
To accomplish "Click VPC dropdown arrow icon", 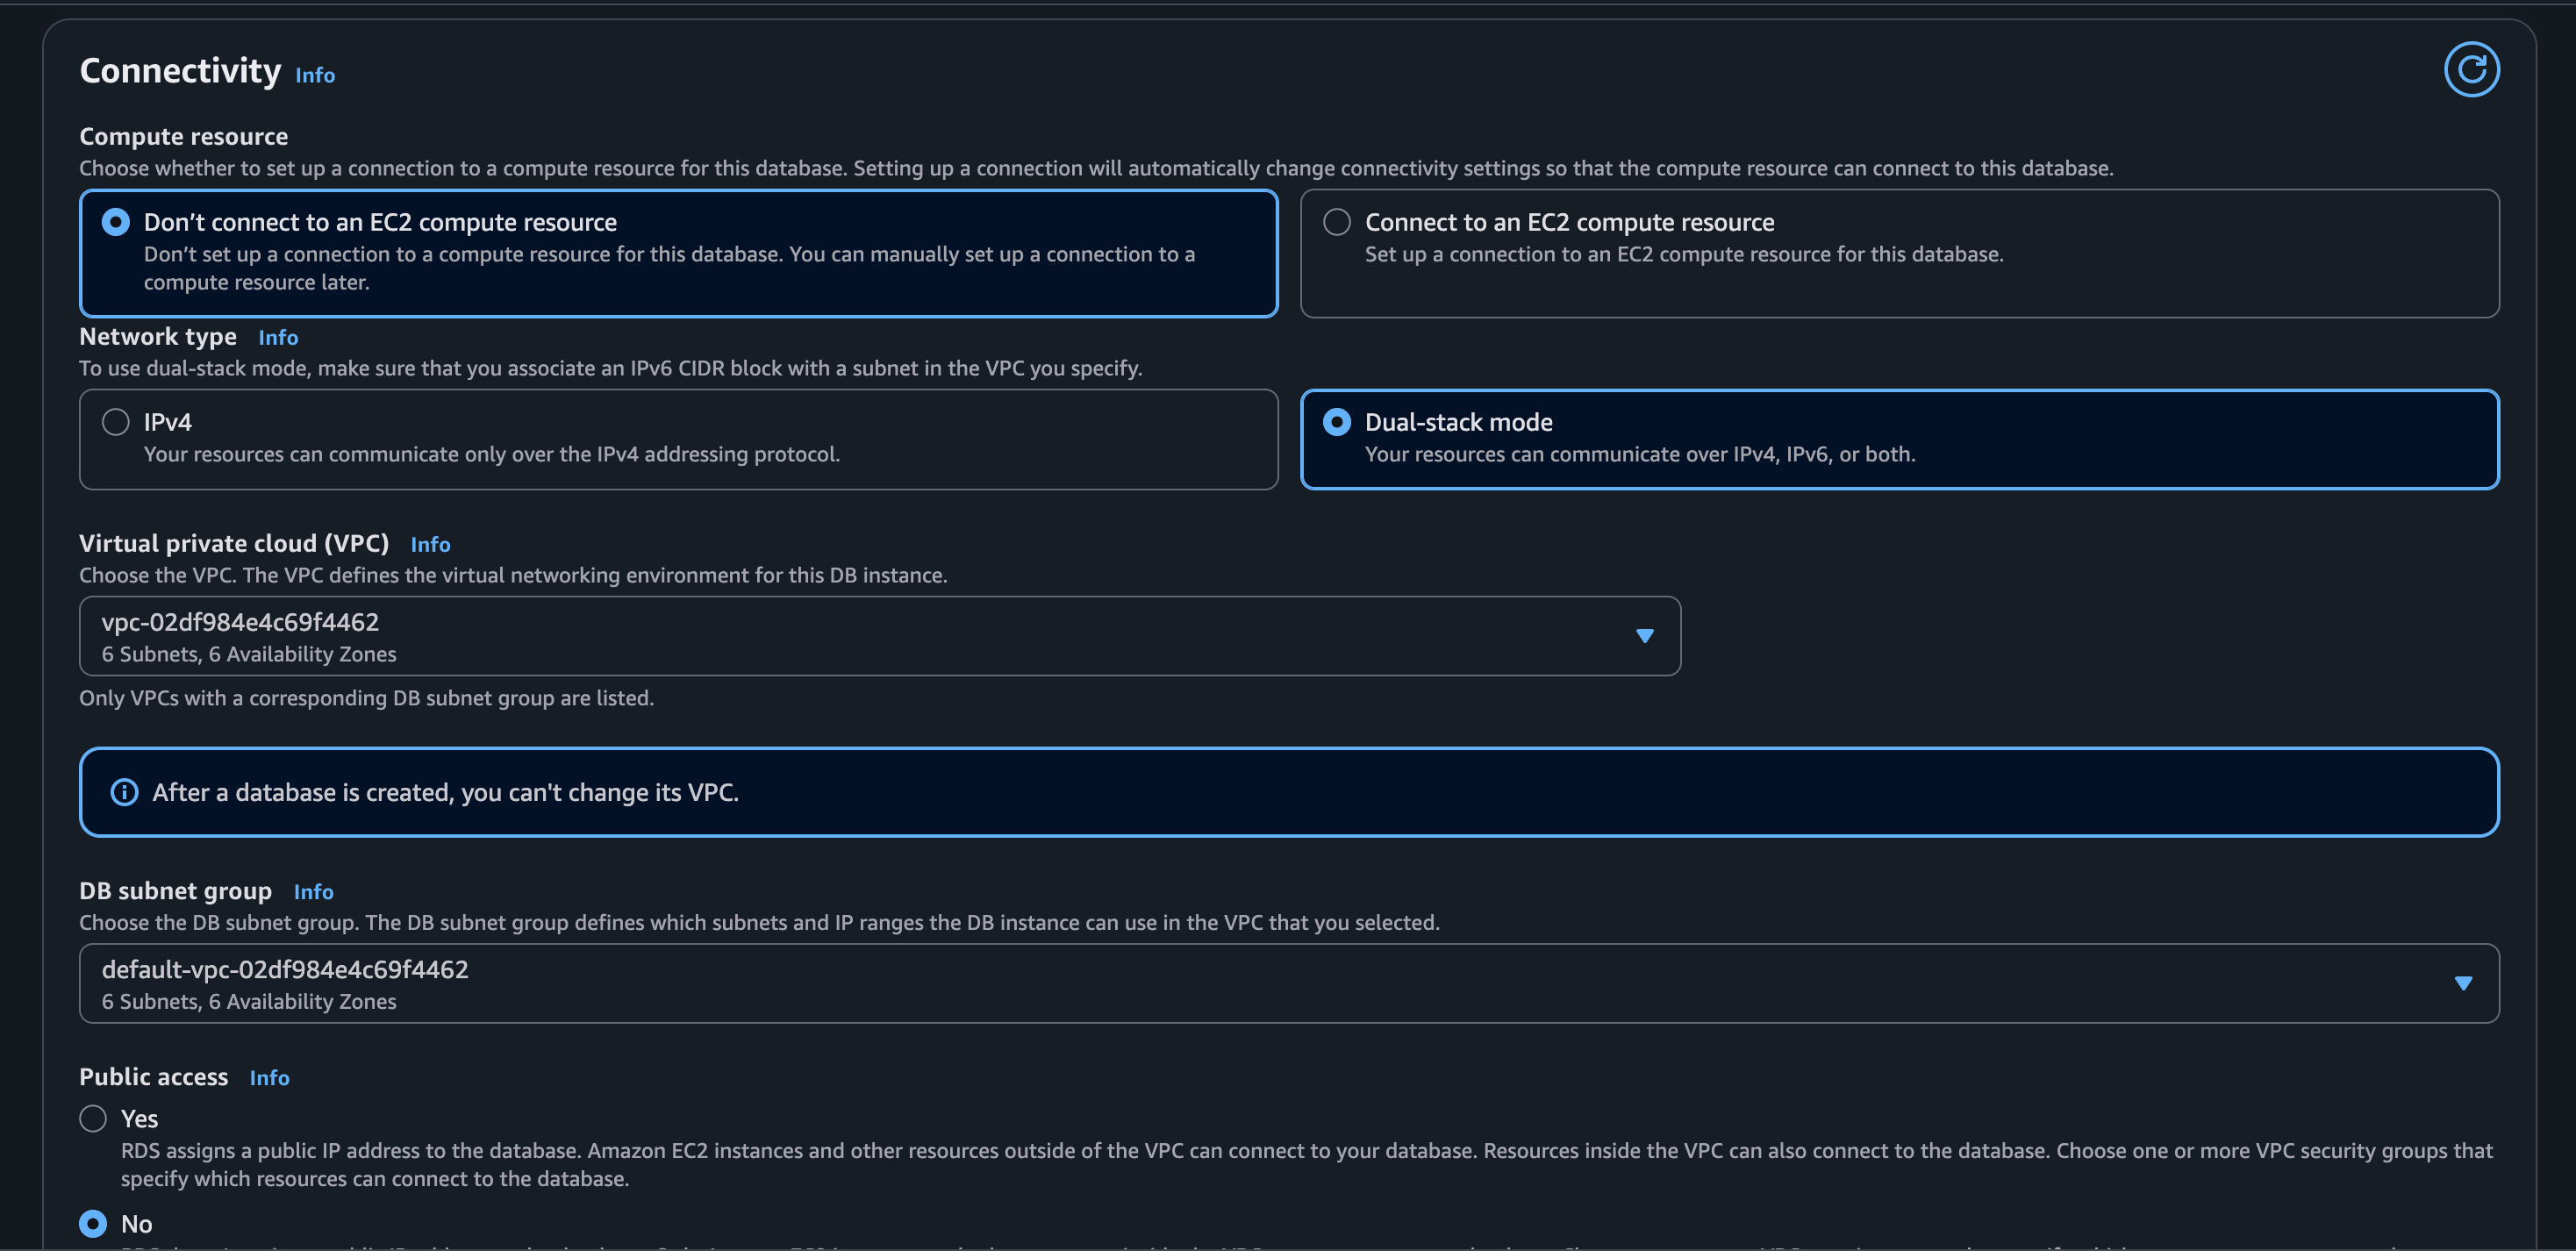I will coord(1644,636).
